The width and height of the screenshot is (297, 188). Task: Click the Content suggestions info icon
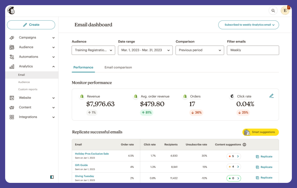coord(245,145)
